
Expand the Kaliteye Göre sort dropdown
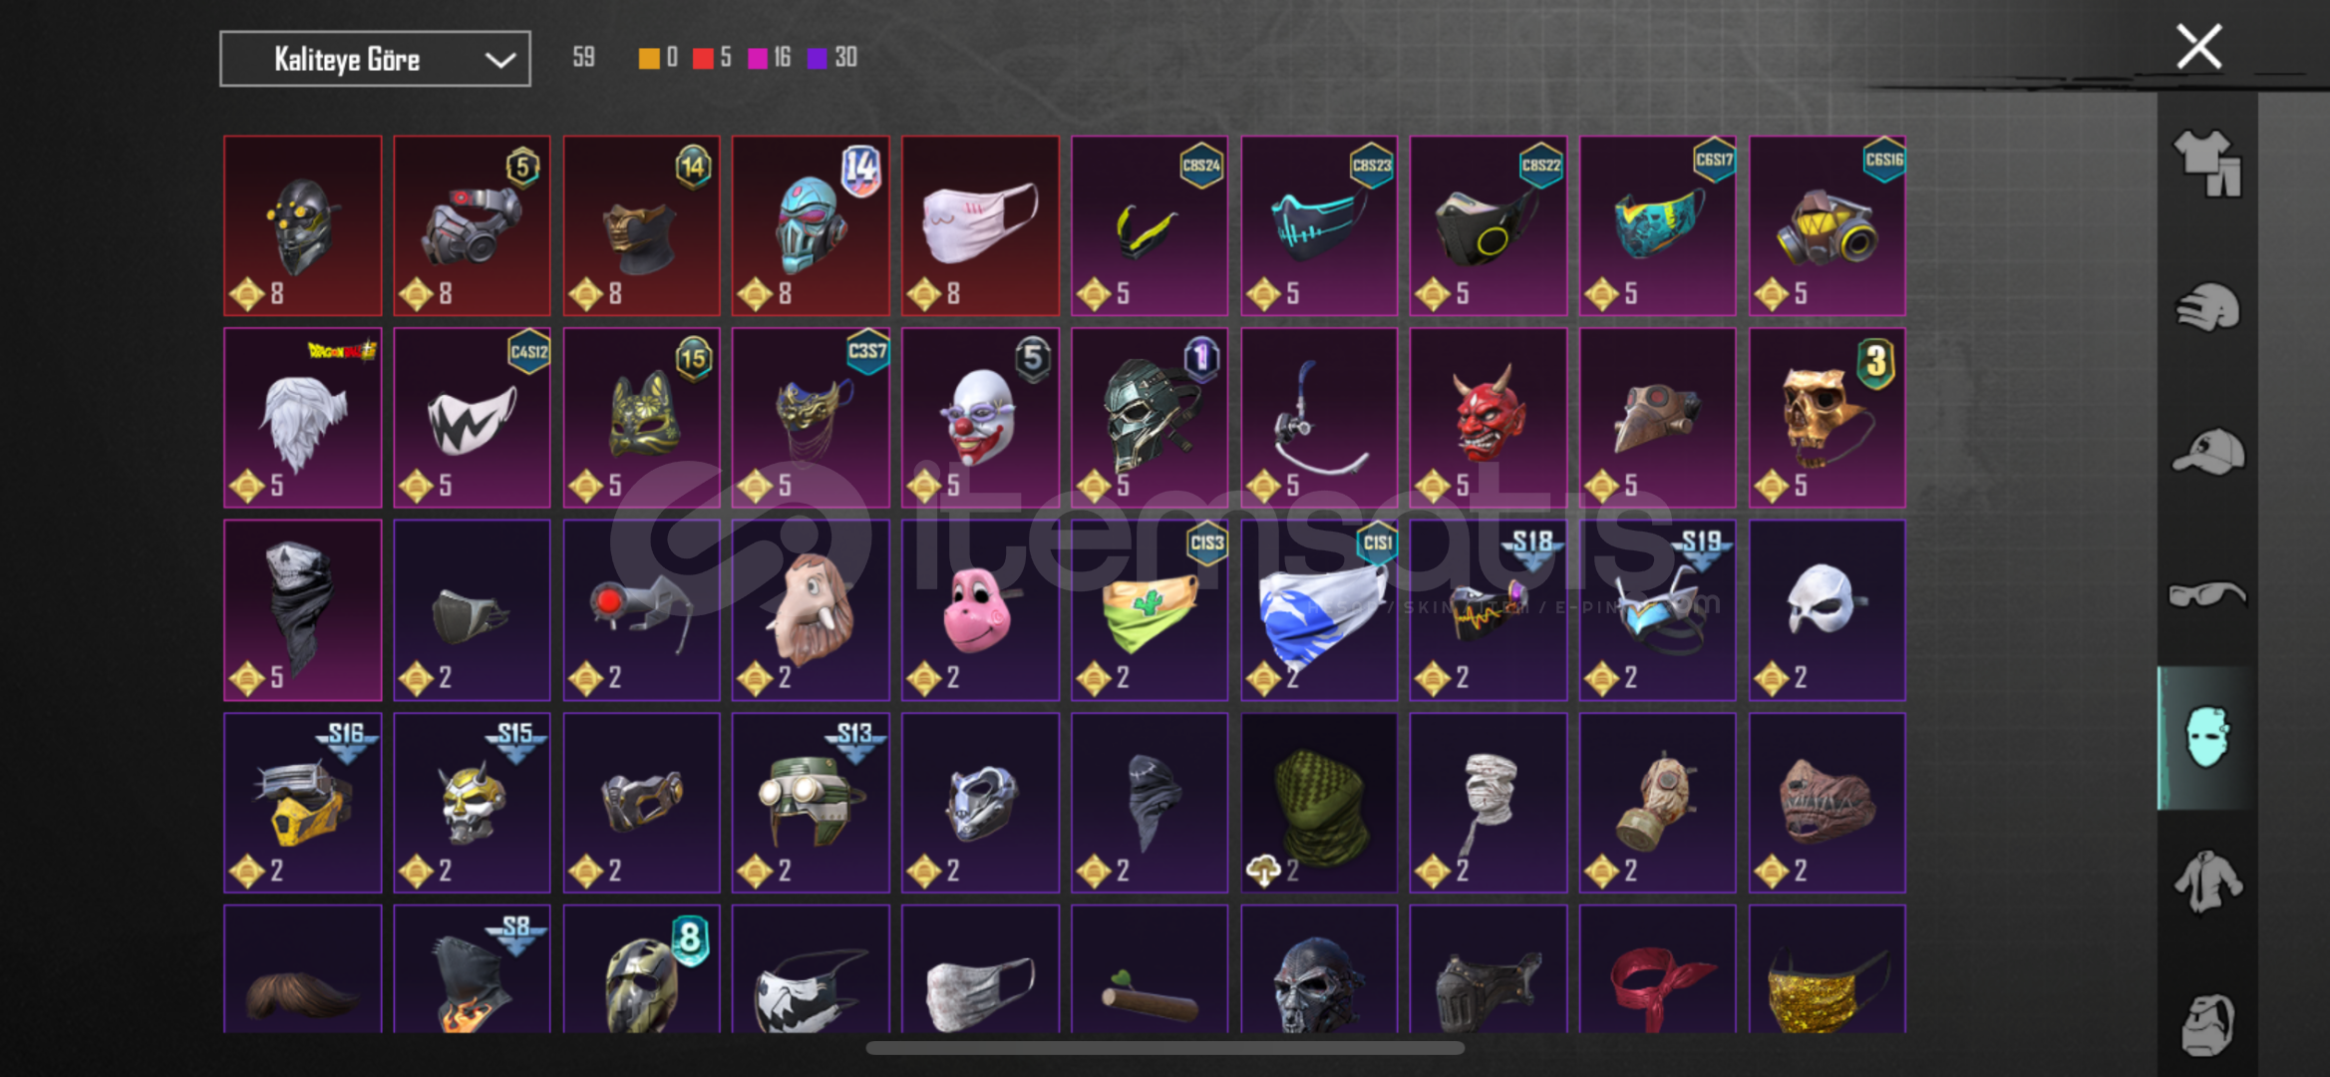point(375,59)
